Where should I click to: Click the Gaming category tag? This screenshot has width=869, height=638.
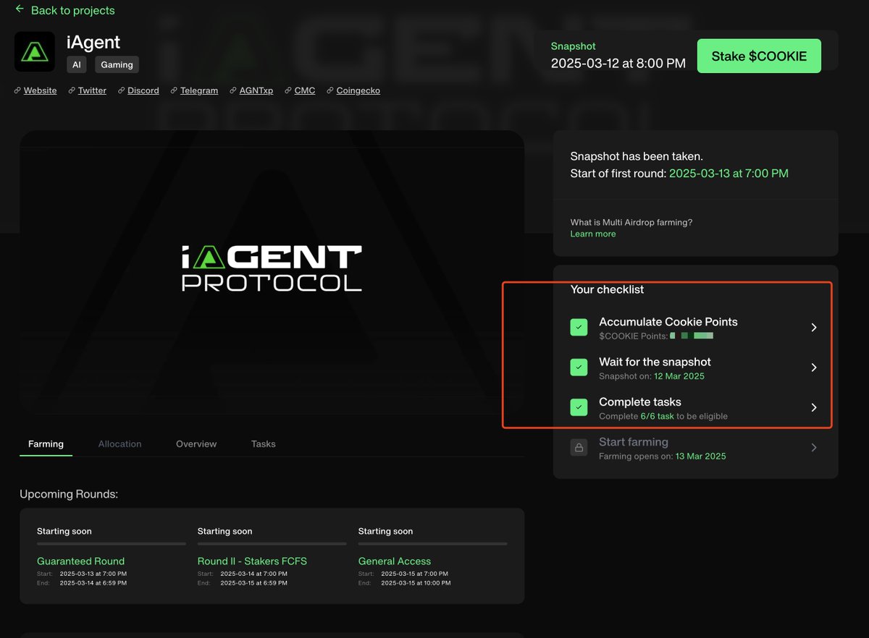point(117,64)
